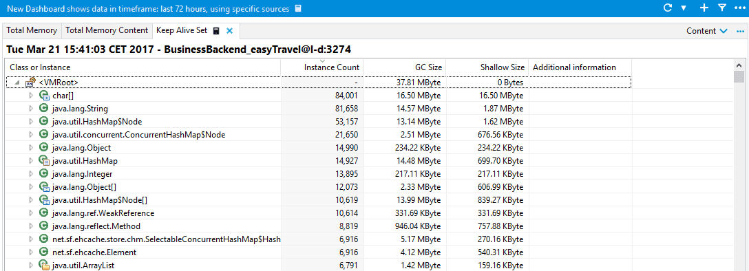
Task: Click the java.lang.reflect.Method class icon
Action: (x=44, y=226)
